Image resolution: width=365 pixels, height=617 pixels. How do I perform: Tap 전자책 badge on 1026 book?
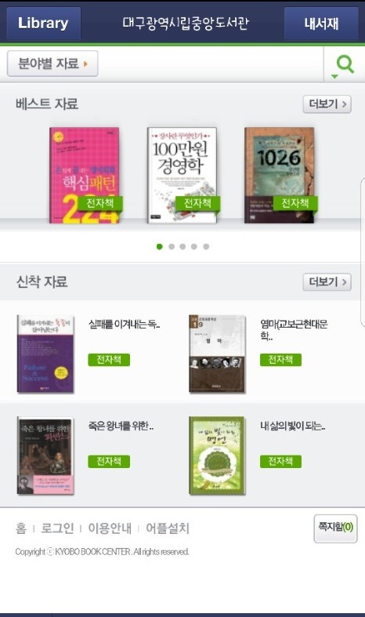tap(295, 203)
